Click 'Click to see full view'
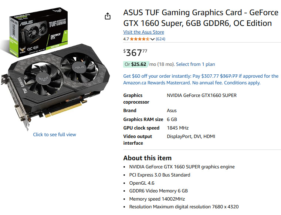281x215 pixels. pos(54,134)
